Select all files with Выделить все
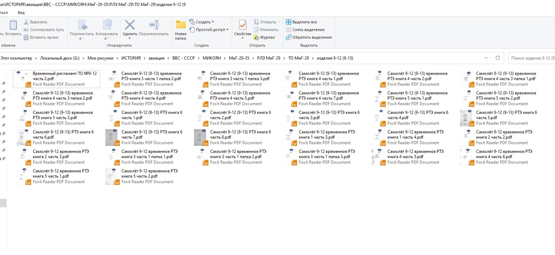 [x=301, y=22]
